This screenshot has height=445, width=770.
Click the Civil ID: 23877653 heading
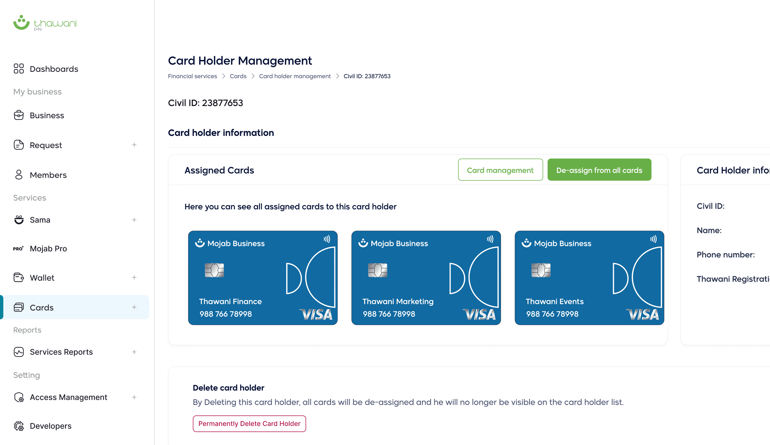(205, 103)
